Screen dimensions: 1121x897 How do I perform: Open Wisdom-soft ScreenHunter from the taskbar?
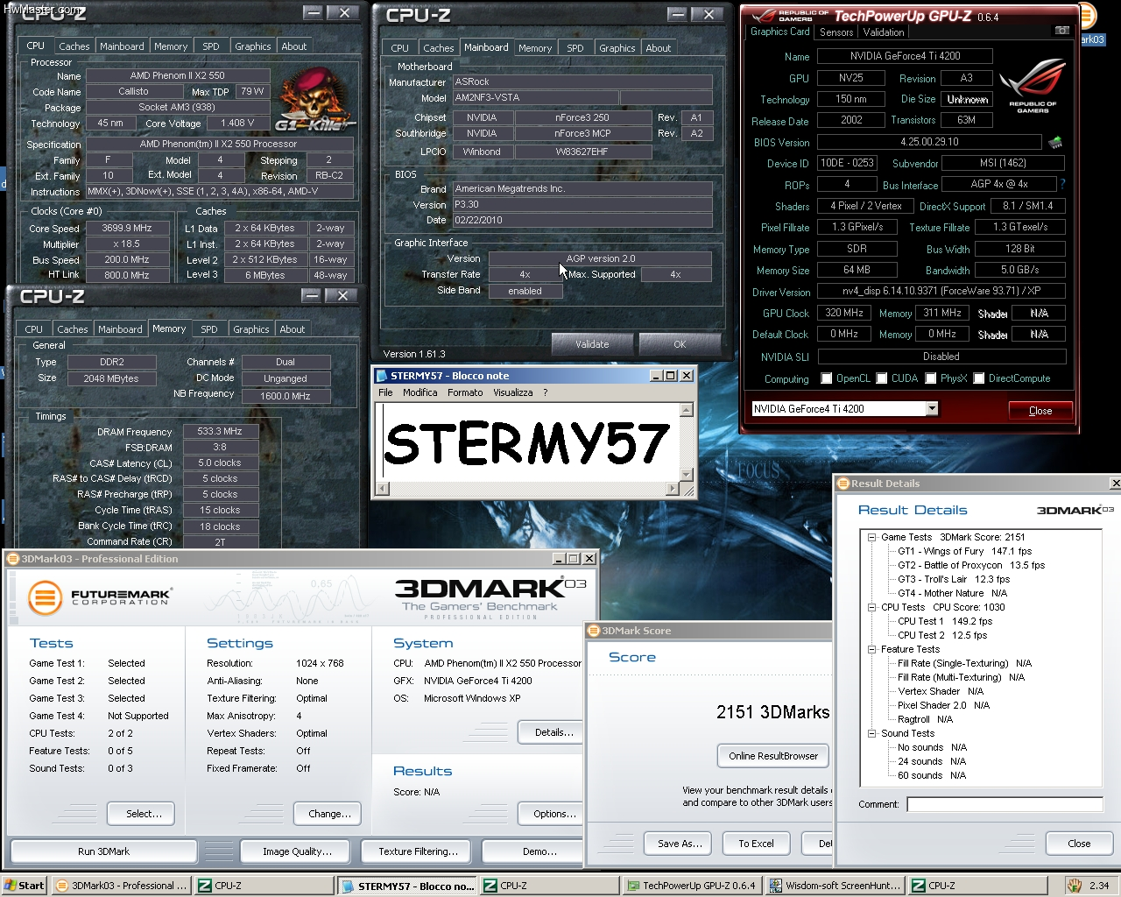point(834,886)
